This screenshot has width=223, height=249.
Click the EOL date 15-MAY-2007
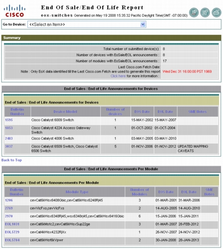165,120
